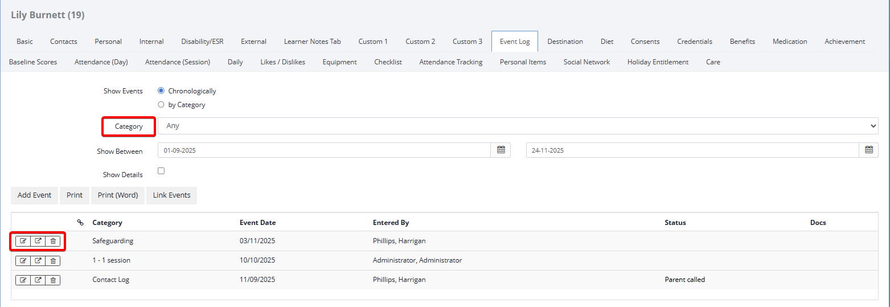This screenshot has height=307, width=890.
Task: Select Chronologically radio option
Action: pyautogui.click(x=161, y=91)
